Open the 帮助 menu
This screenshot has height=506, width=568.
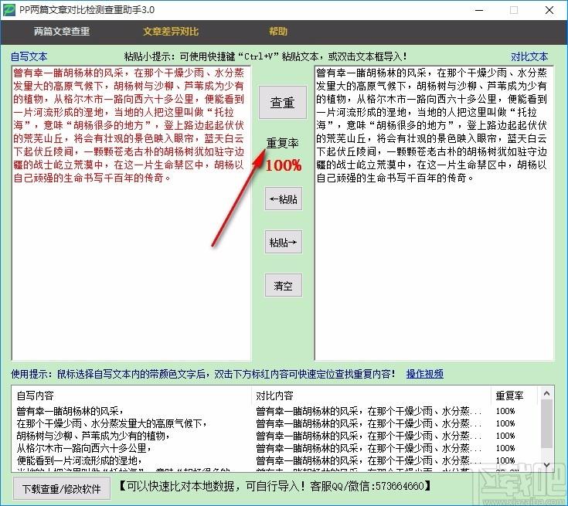coord(278,31)
